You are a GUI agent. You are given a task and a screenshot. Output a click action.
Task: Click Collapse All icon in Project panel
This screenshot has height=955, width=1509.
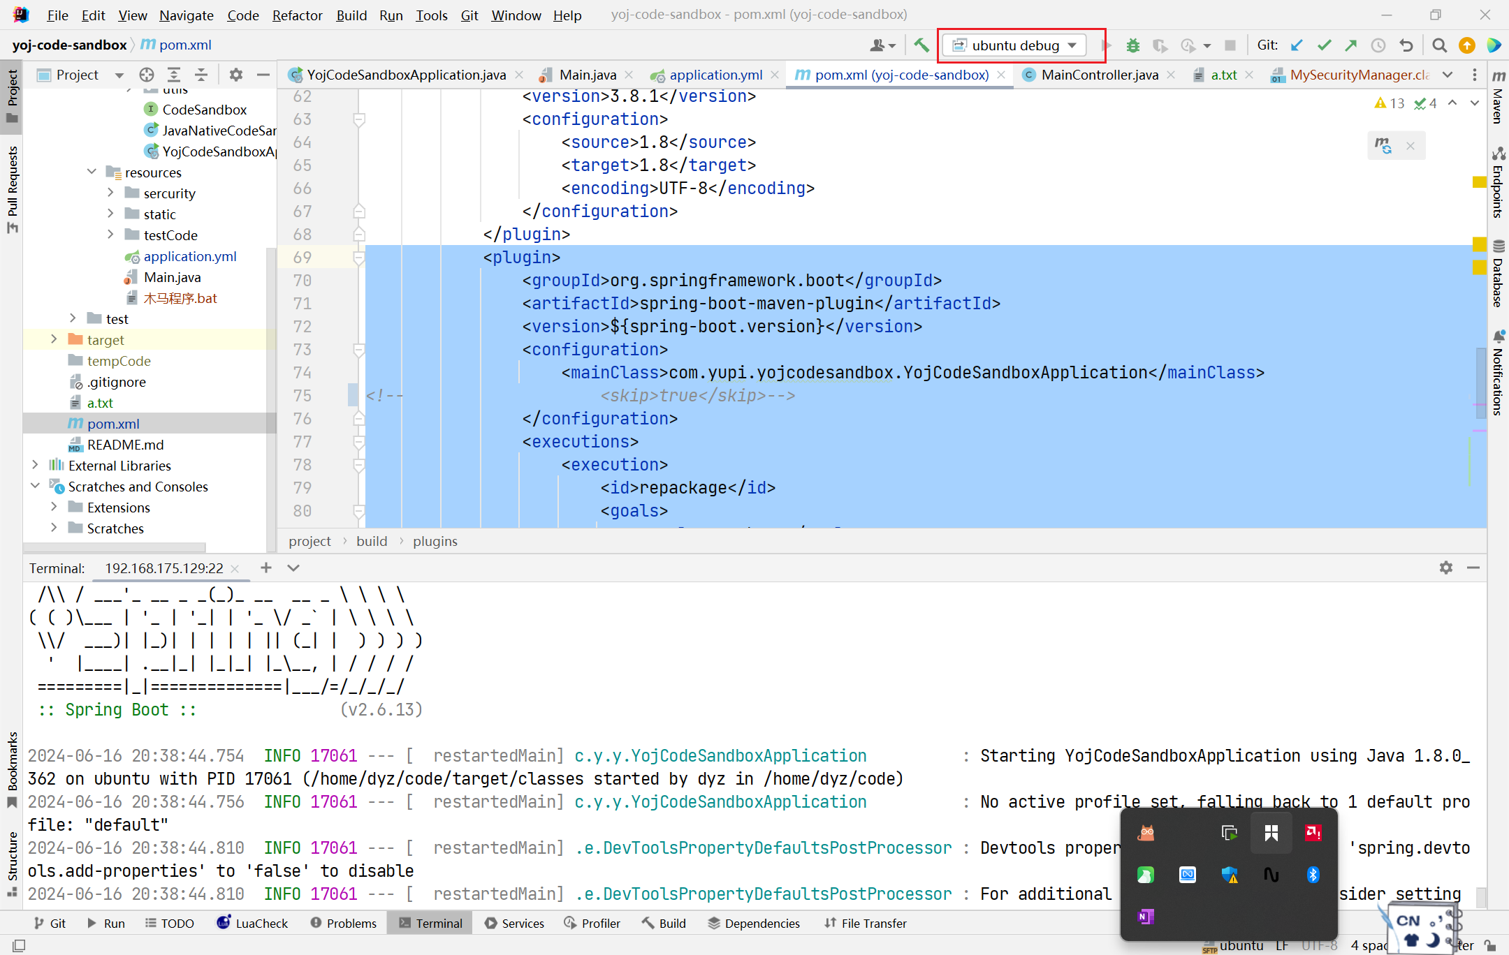point(201,75)
